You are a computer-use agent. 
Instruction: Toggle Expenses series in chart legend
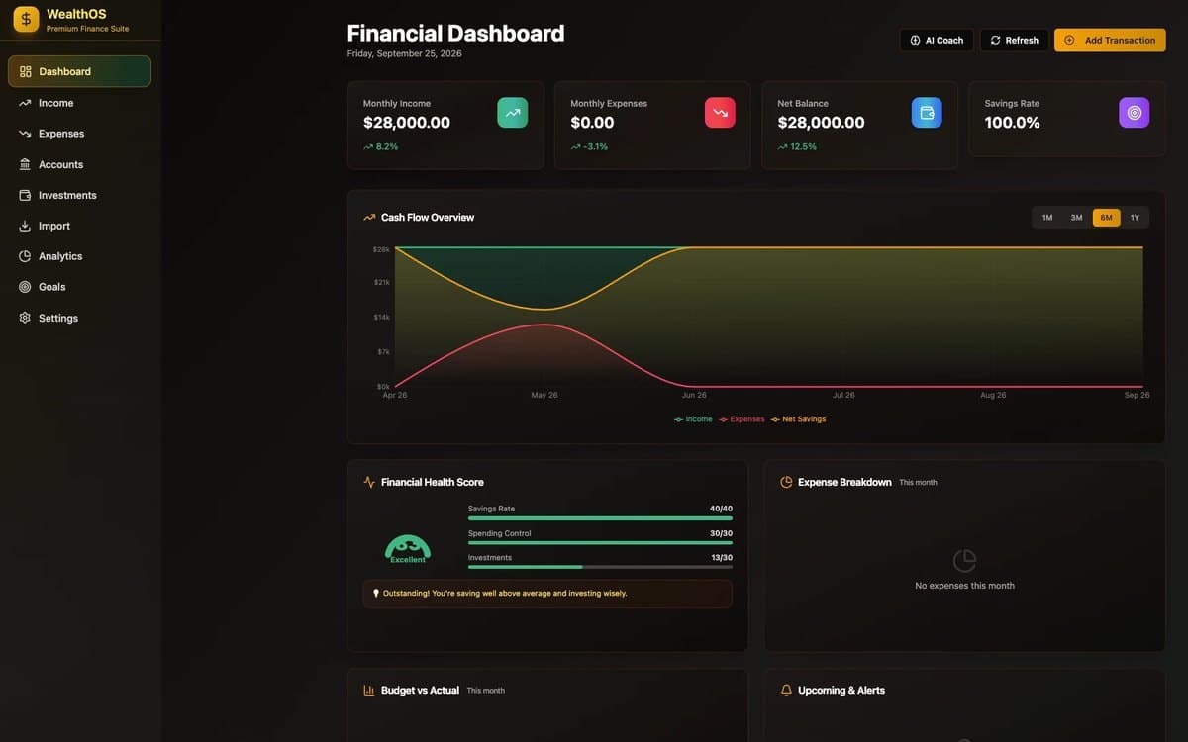coord(742,419)
